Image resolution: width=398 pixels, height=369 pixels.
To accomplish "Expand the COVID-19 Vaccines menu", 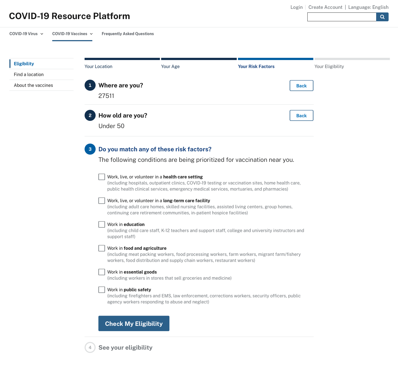I will point(72,34).
